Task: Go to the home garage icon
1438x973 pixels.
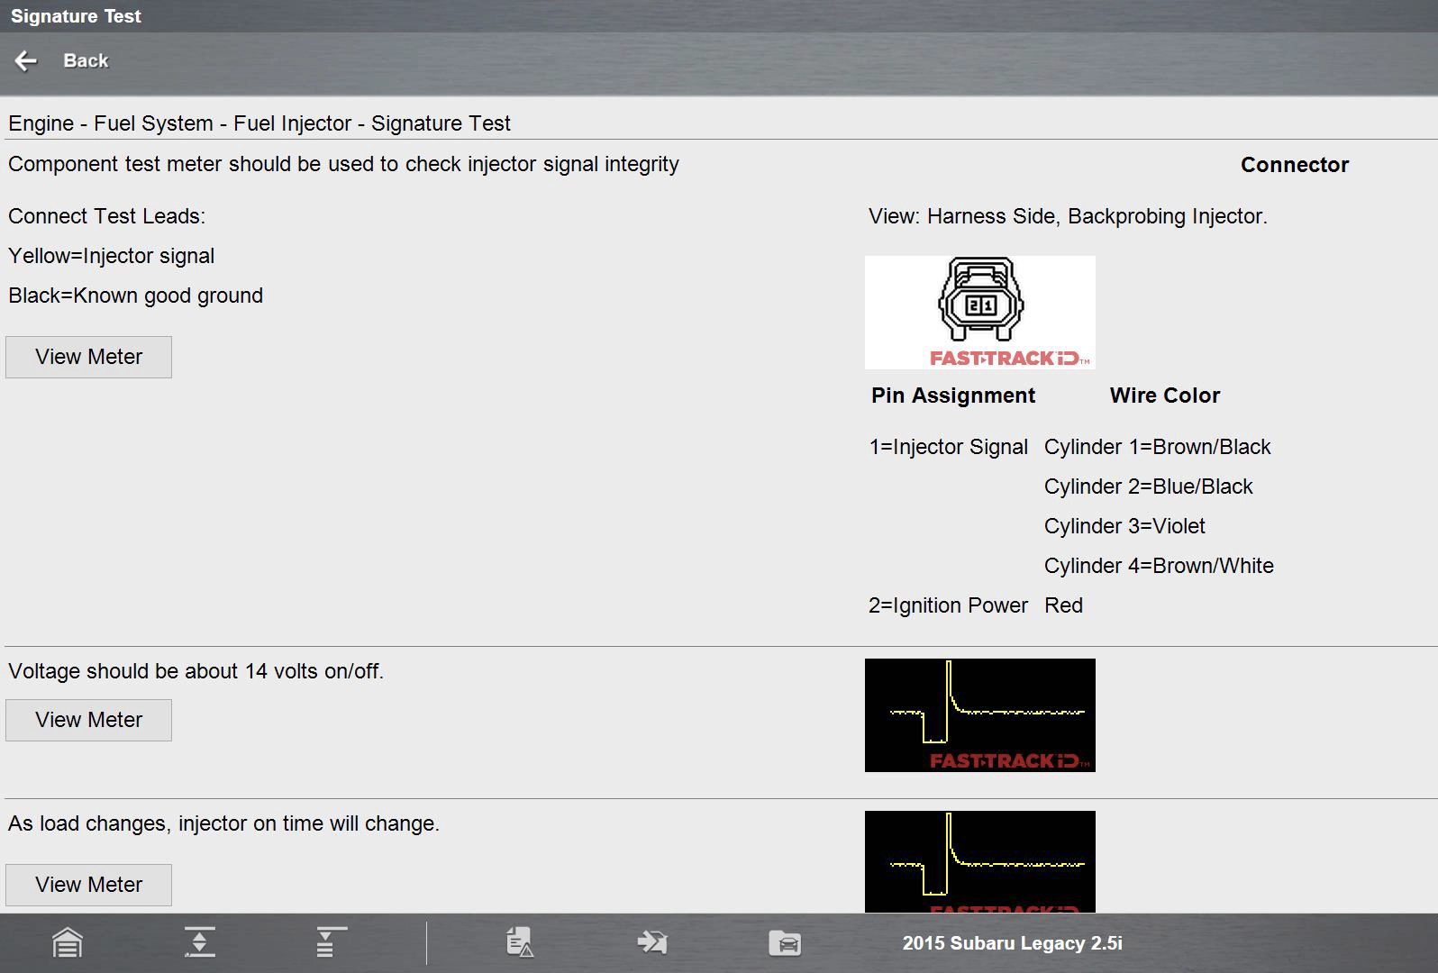Action: [68, 943]
